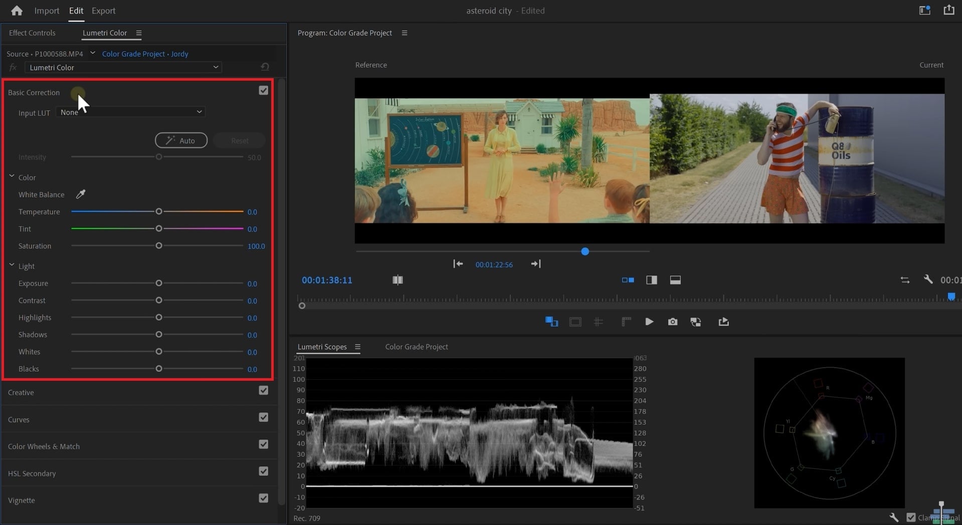This screenshot has height=525, width=962.
Task: Click Go to Next Edit arrow
Action: pos(535,264)
